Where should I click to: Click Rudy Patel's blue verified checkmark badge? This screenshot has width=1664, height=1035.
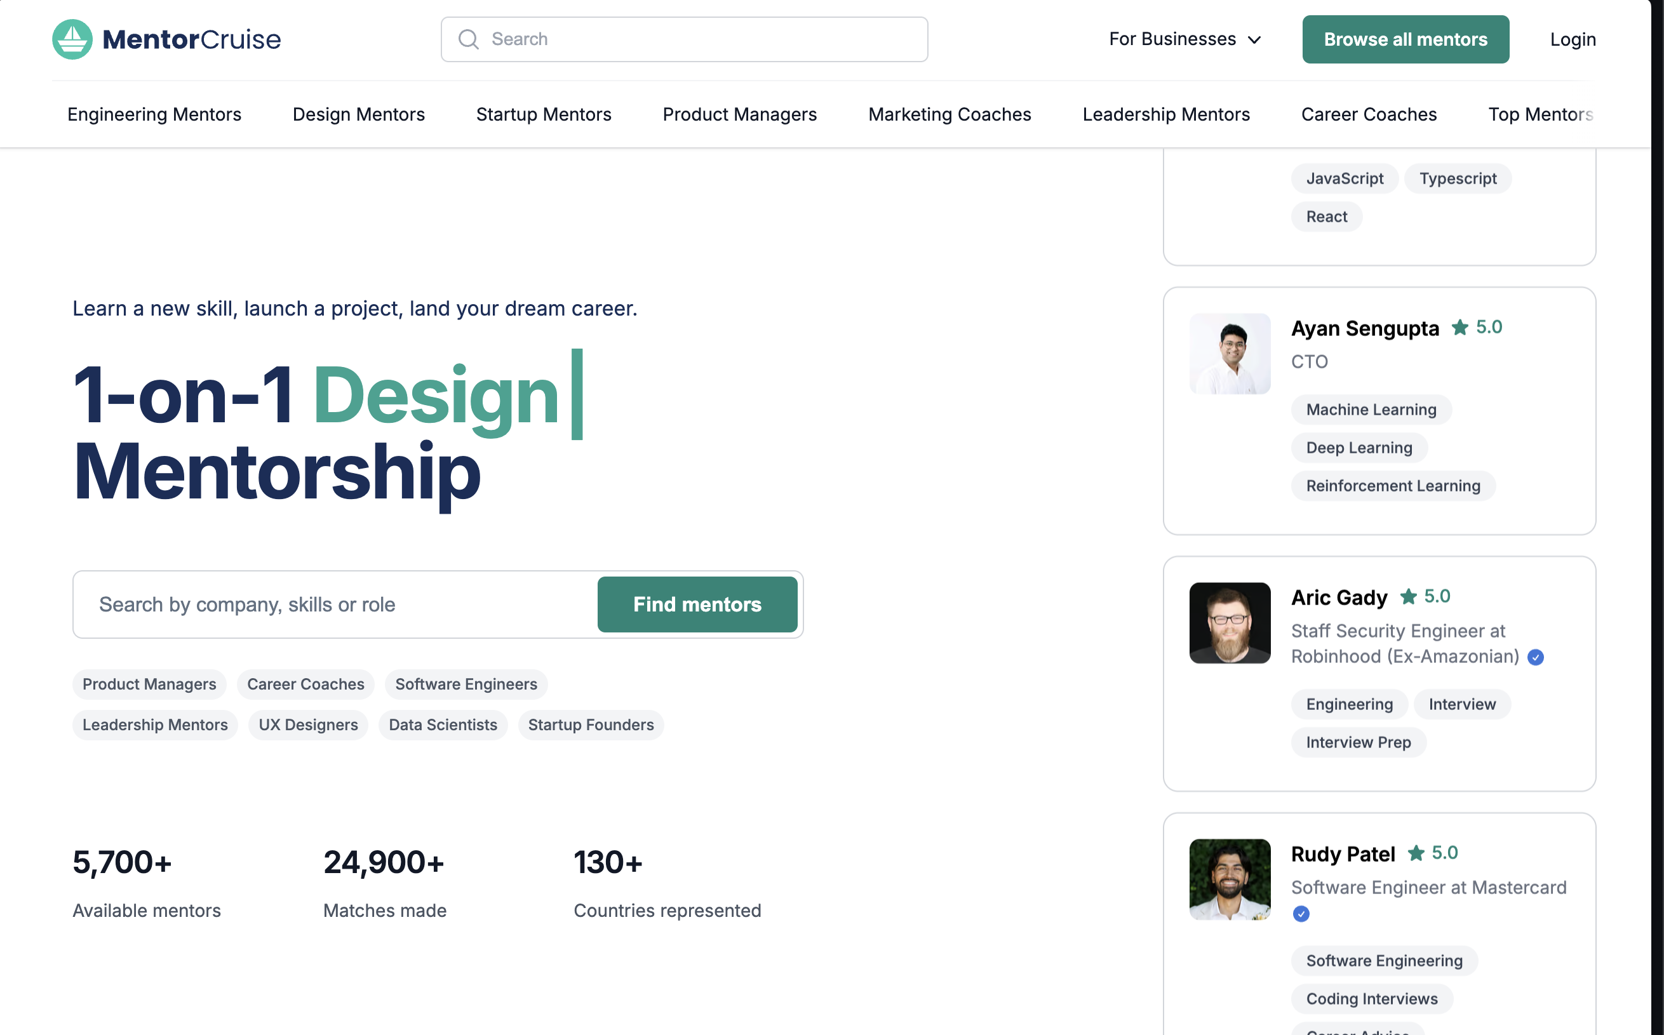click(1301, 914)
